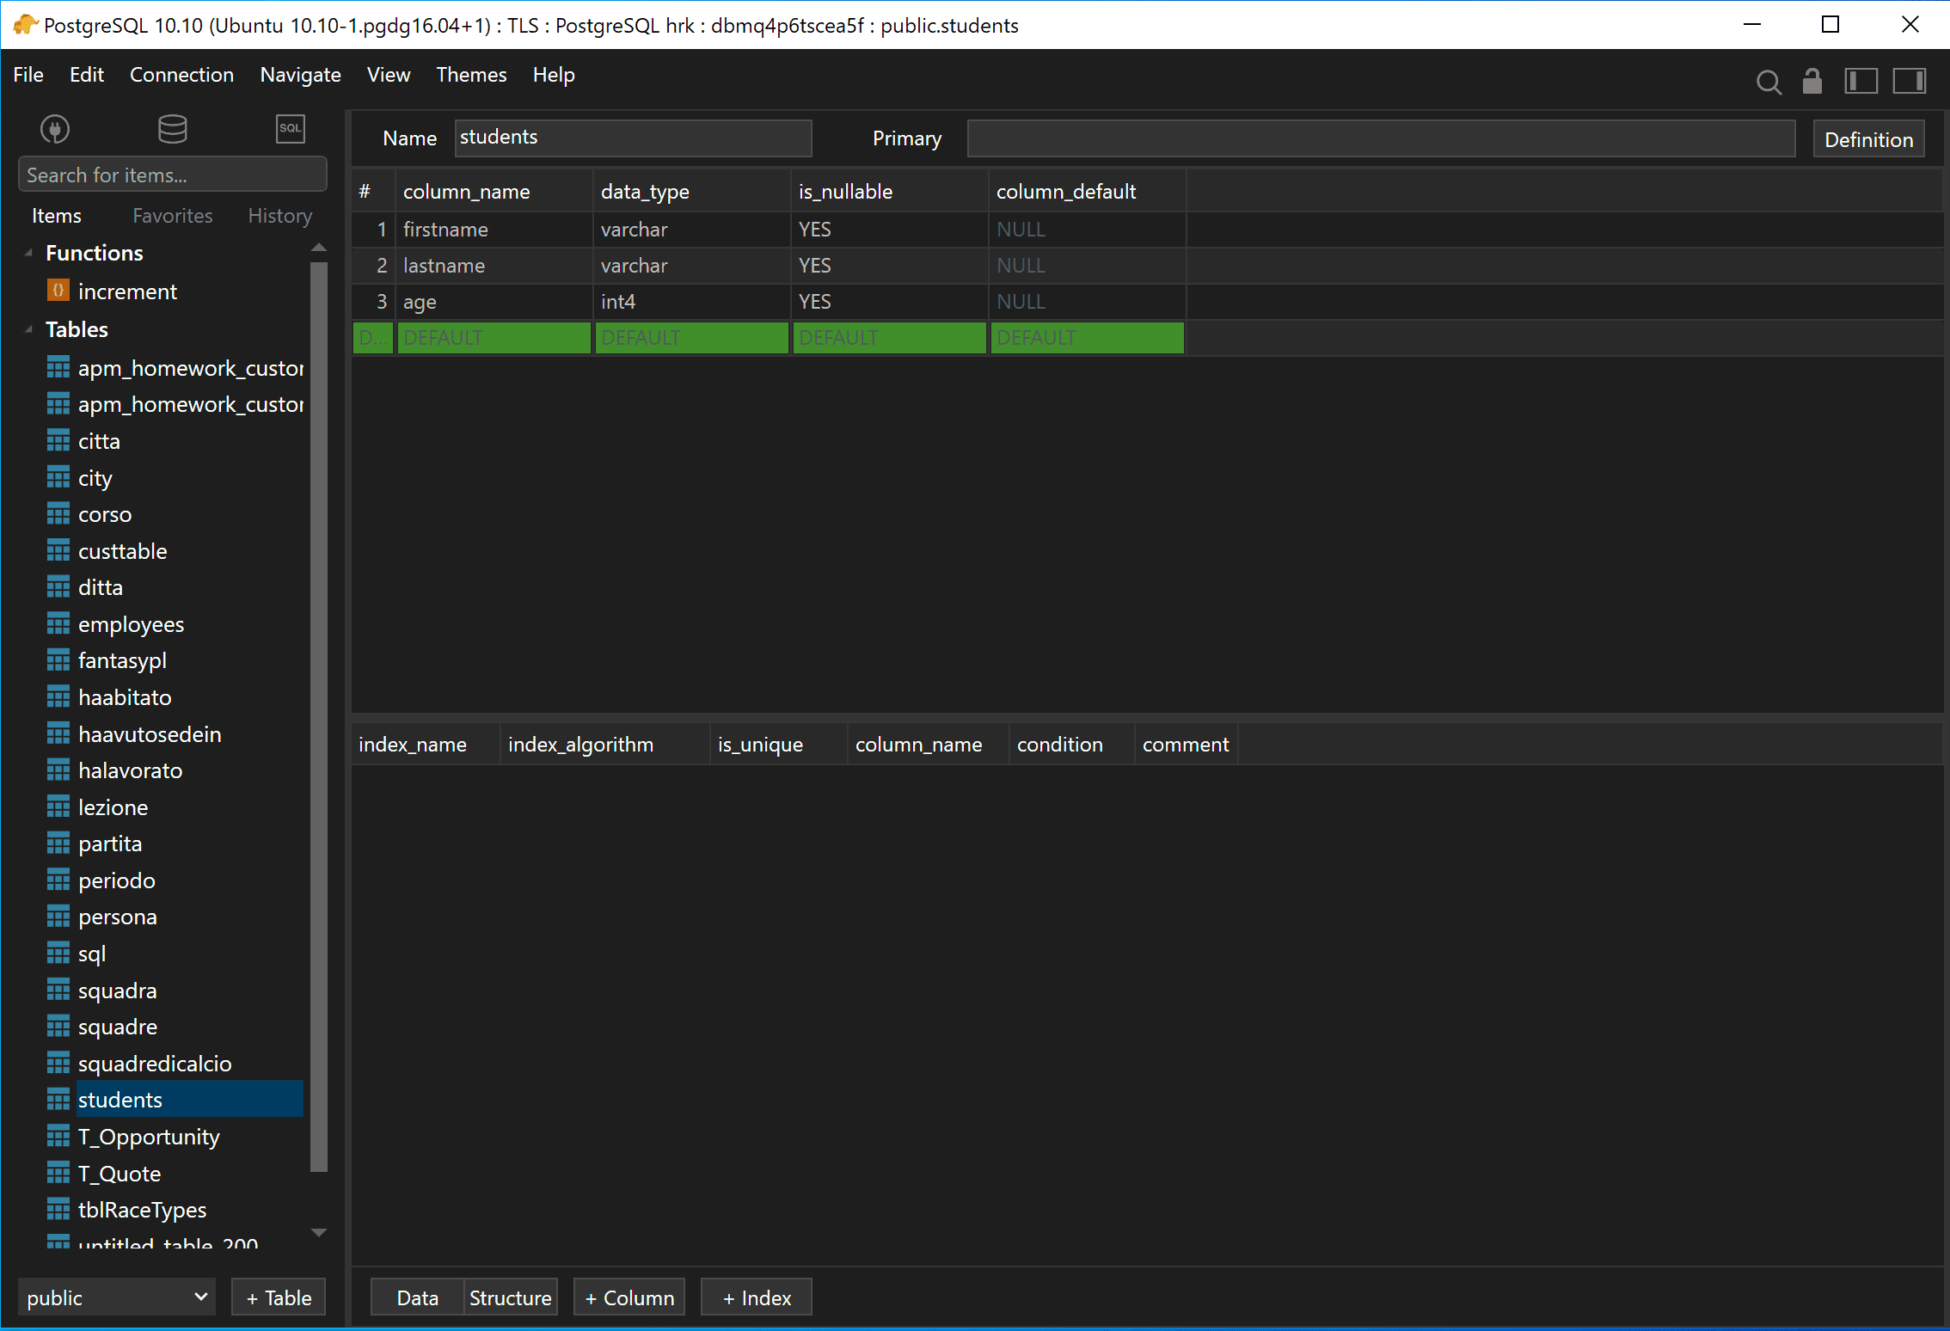Collapse the Functions tree section
Viewport: 1950px width, 1331px height.
pyautogui.click(x=28, y=253)
